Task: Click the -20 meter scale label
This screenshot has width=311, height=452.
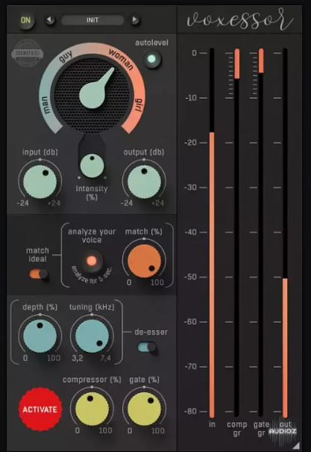Action: 192,143
